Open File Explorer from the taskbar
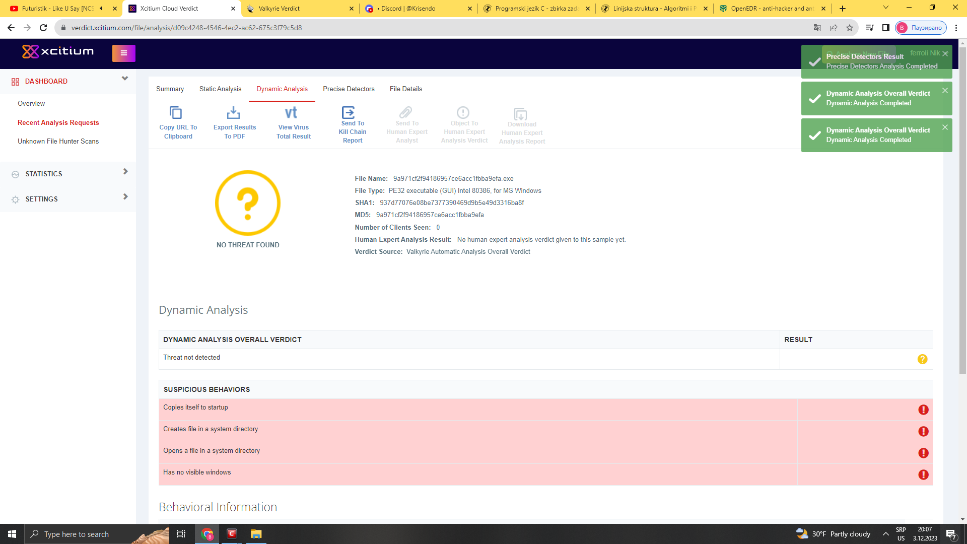This screenshot has height=544, width=967. pos(256,534)
